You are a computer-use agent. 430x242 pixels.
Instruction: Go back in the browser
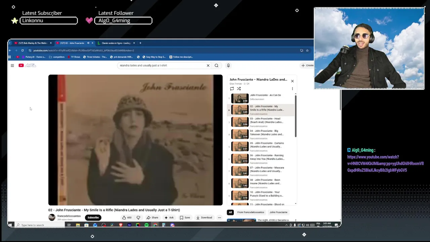click(x=10, y=50)
